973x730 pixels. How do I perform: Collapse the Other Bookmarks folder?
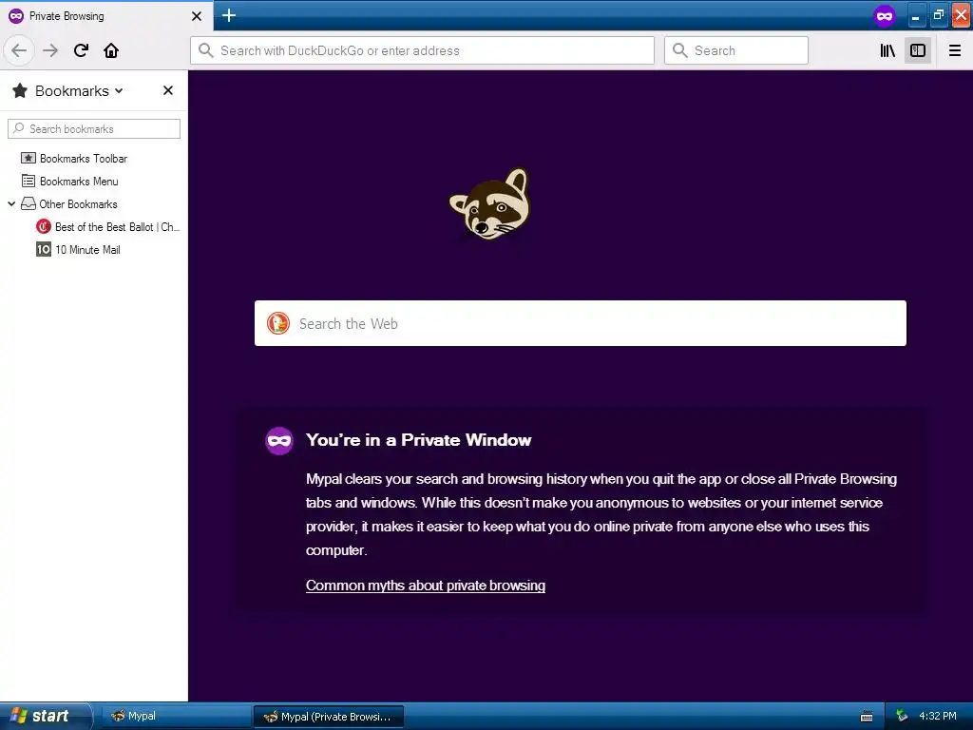pos(11,203)
